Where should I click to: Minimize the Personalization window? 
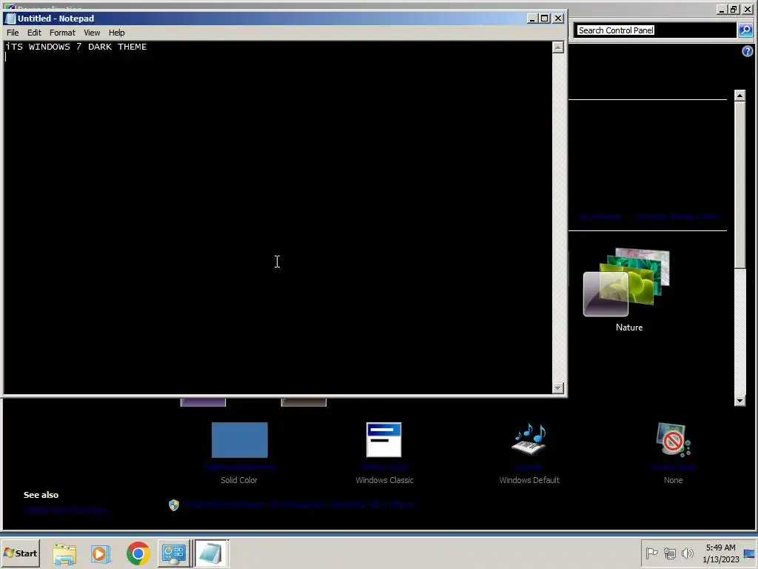coord(721,9)
